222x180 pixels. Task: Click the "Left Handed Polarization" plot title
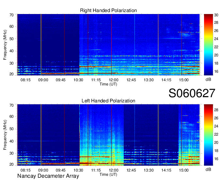[108, 101]
